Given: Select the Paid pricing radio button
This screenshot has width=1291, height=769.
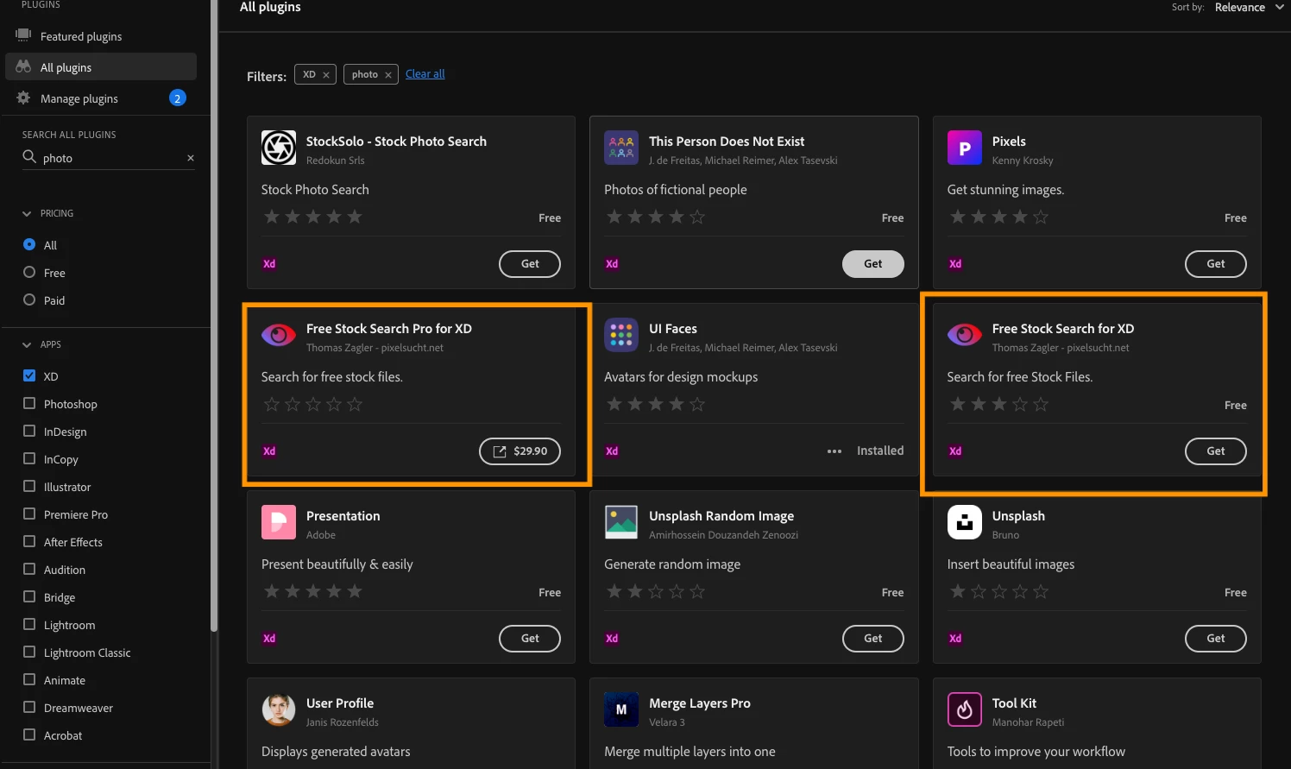Looking at the screenshot, I should [x=29, y=300].
